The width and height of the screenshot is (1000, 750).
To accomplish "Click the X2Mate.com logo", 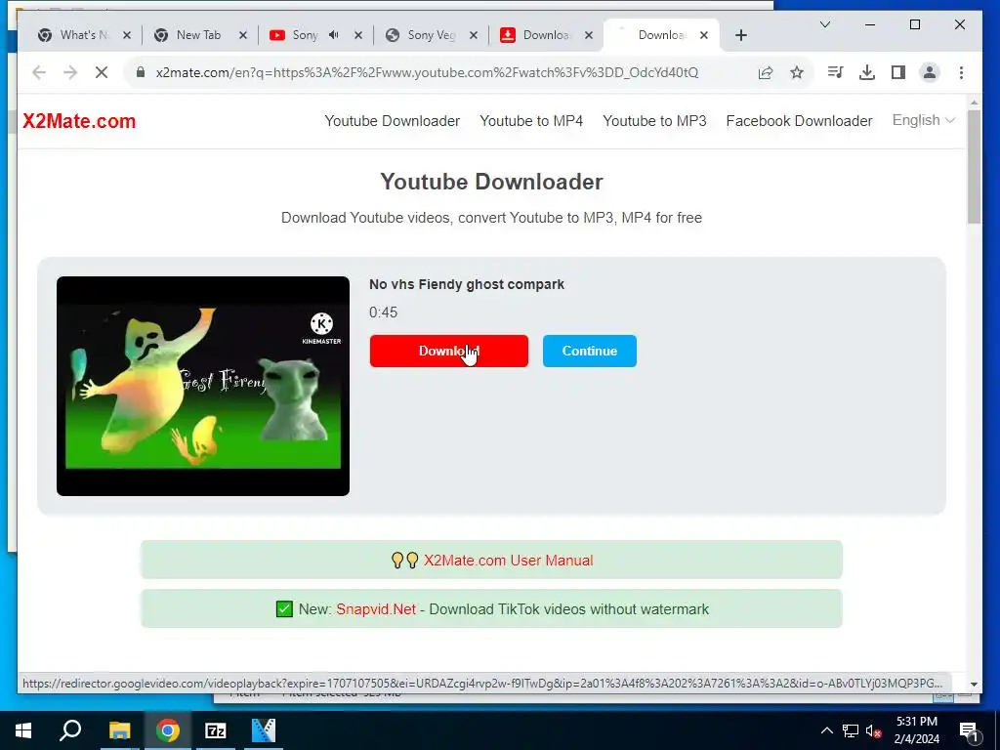I will pos(79,120).
